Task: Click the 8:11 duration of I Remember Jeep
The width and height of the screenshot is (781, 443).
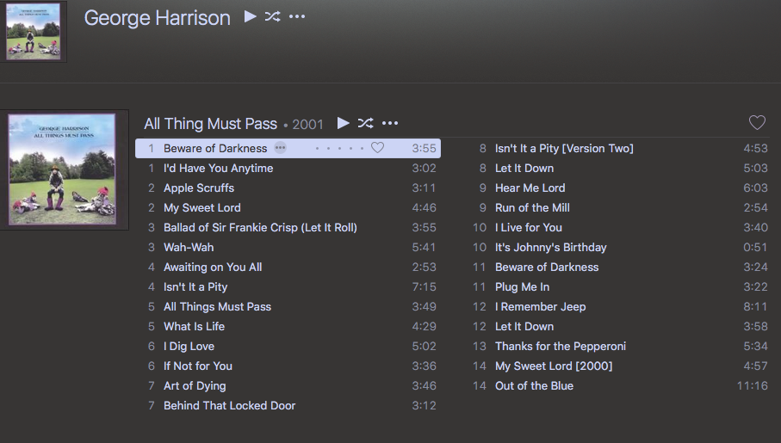Action: [x=755, y=306]
